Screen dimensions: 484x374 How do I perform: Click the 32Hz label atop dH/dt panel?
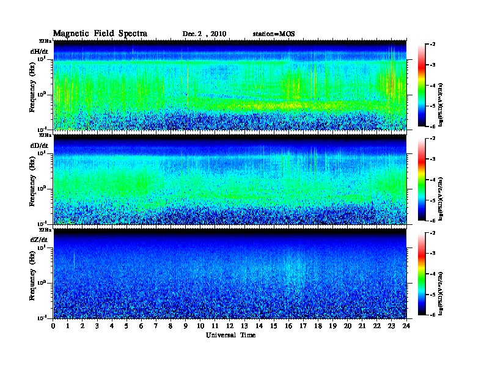45,41
